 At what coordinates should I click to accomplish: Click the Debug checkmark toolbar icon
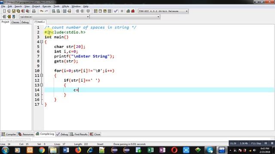116,11
